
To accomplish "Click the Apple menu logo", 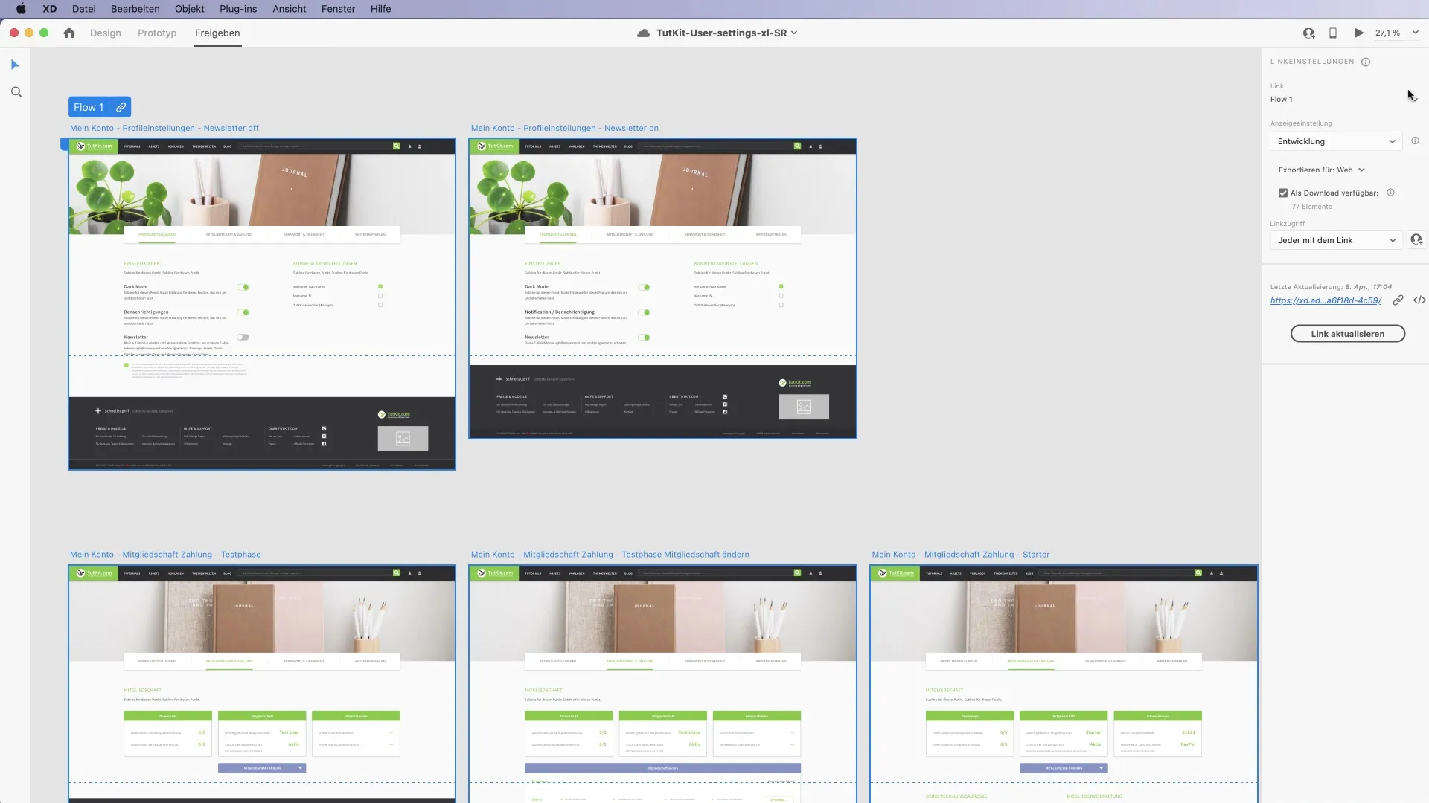I will (21, 9).
